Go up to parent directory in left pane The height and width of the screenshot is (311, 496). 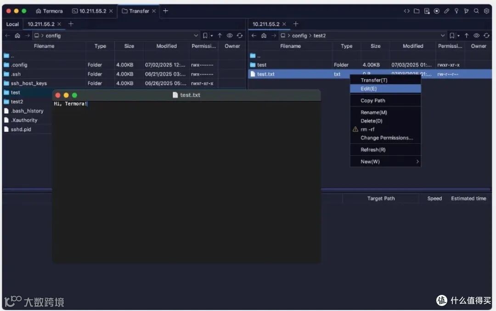220,36
